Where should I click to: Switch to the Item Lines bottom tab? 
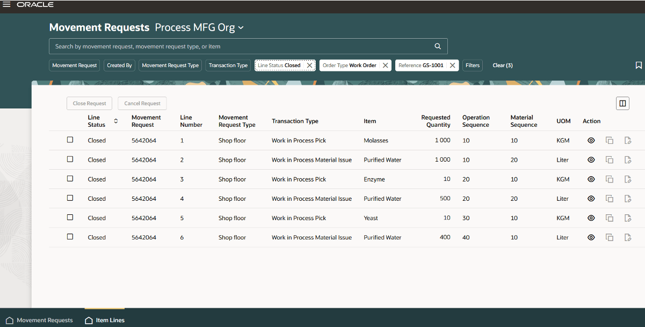105,320
